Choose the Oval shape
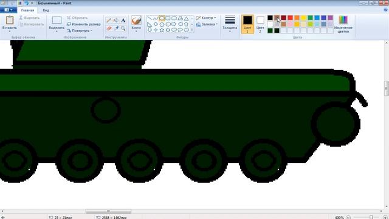Image resolution: width=389 pixels, height=219 pixels. pos(162,18)
